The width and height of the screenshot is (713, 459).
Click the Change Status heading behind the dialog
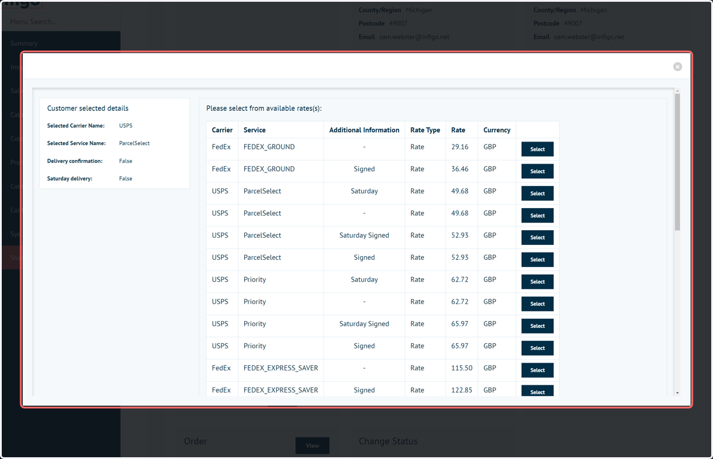[x=388, y=441]
